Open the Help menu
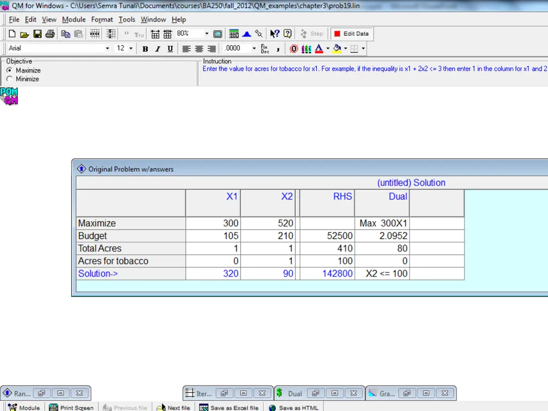Image resolution: width=548 pixels, height=411 pixels. point(179,20)
